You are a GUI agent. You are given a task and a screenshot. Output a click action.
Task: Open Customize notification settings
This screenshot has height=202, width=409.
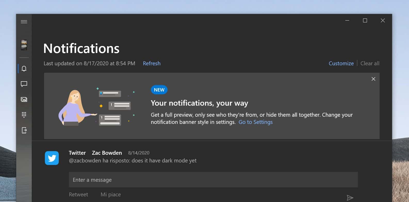click(341, 63)
